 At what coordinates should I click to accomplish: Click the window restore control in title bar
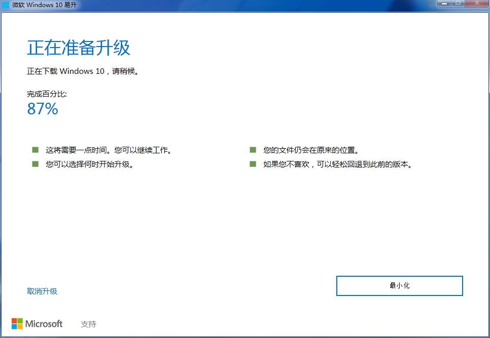coord(458,4)
